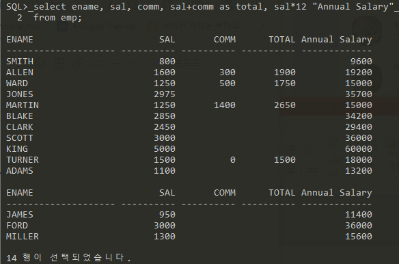Click MARTIN's total 2650
Image resolution: width=399 pixels, height=264 pixels.
[x=285, y=105]
